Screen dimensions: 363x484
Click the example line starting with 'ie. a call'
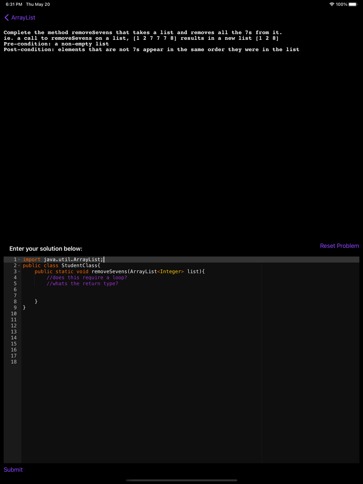click(141, 38)
